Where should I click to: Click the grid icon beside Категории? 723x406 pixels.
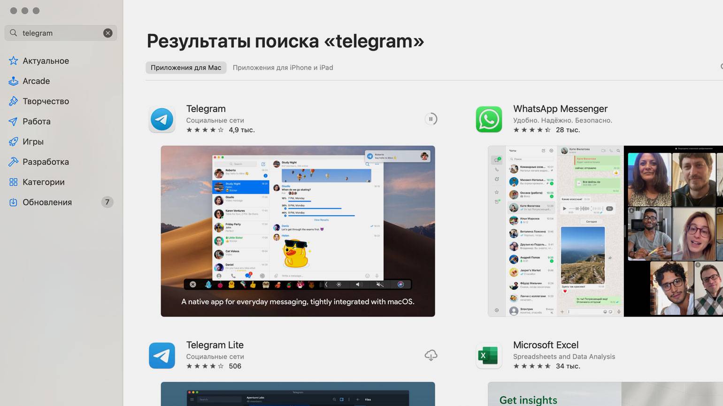point(14,182)
